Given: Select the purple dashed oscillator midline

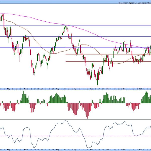Looking at the screenshot, I should pyautogui.click(x=75, y=136).
